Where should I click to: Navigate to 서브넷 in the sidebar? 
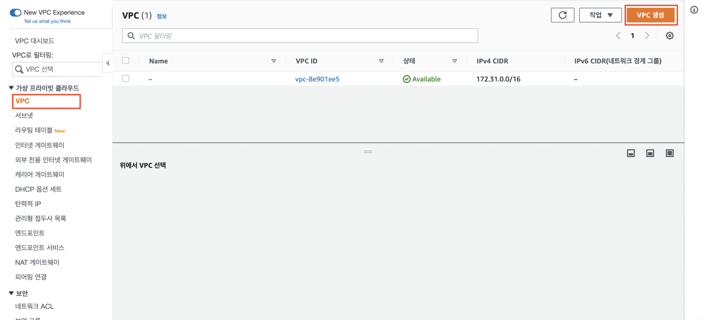pyautogui.click(x=24, y=116)
